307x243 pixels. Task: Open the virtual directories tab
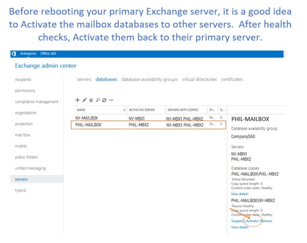(x=199, y=79)
